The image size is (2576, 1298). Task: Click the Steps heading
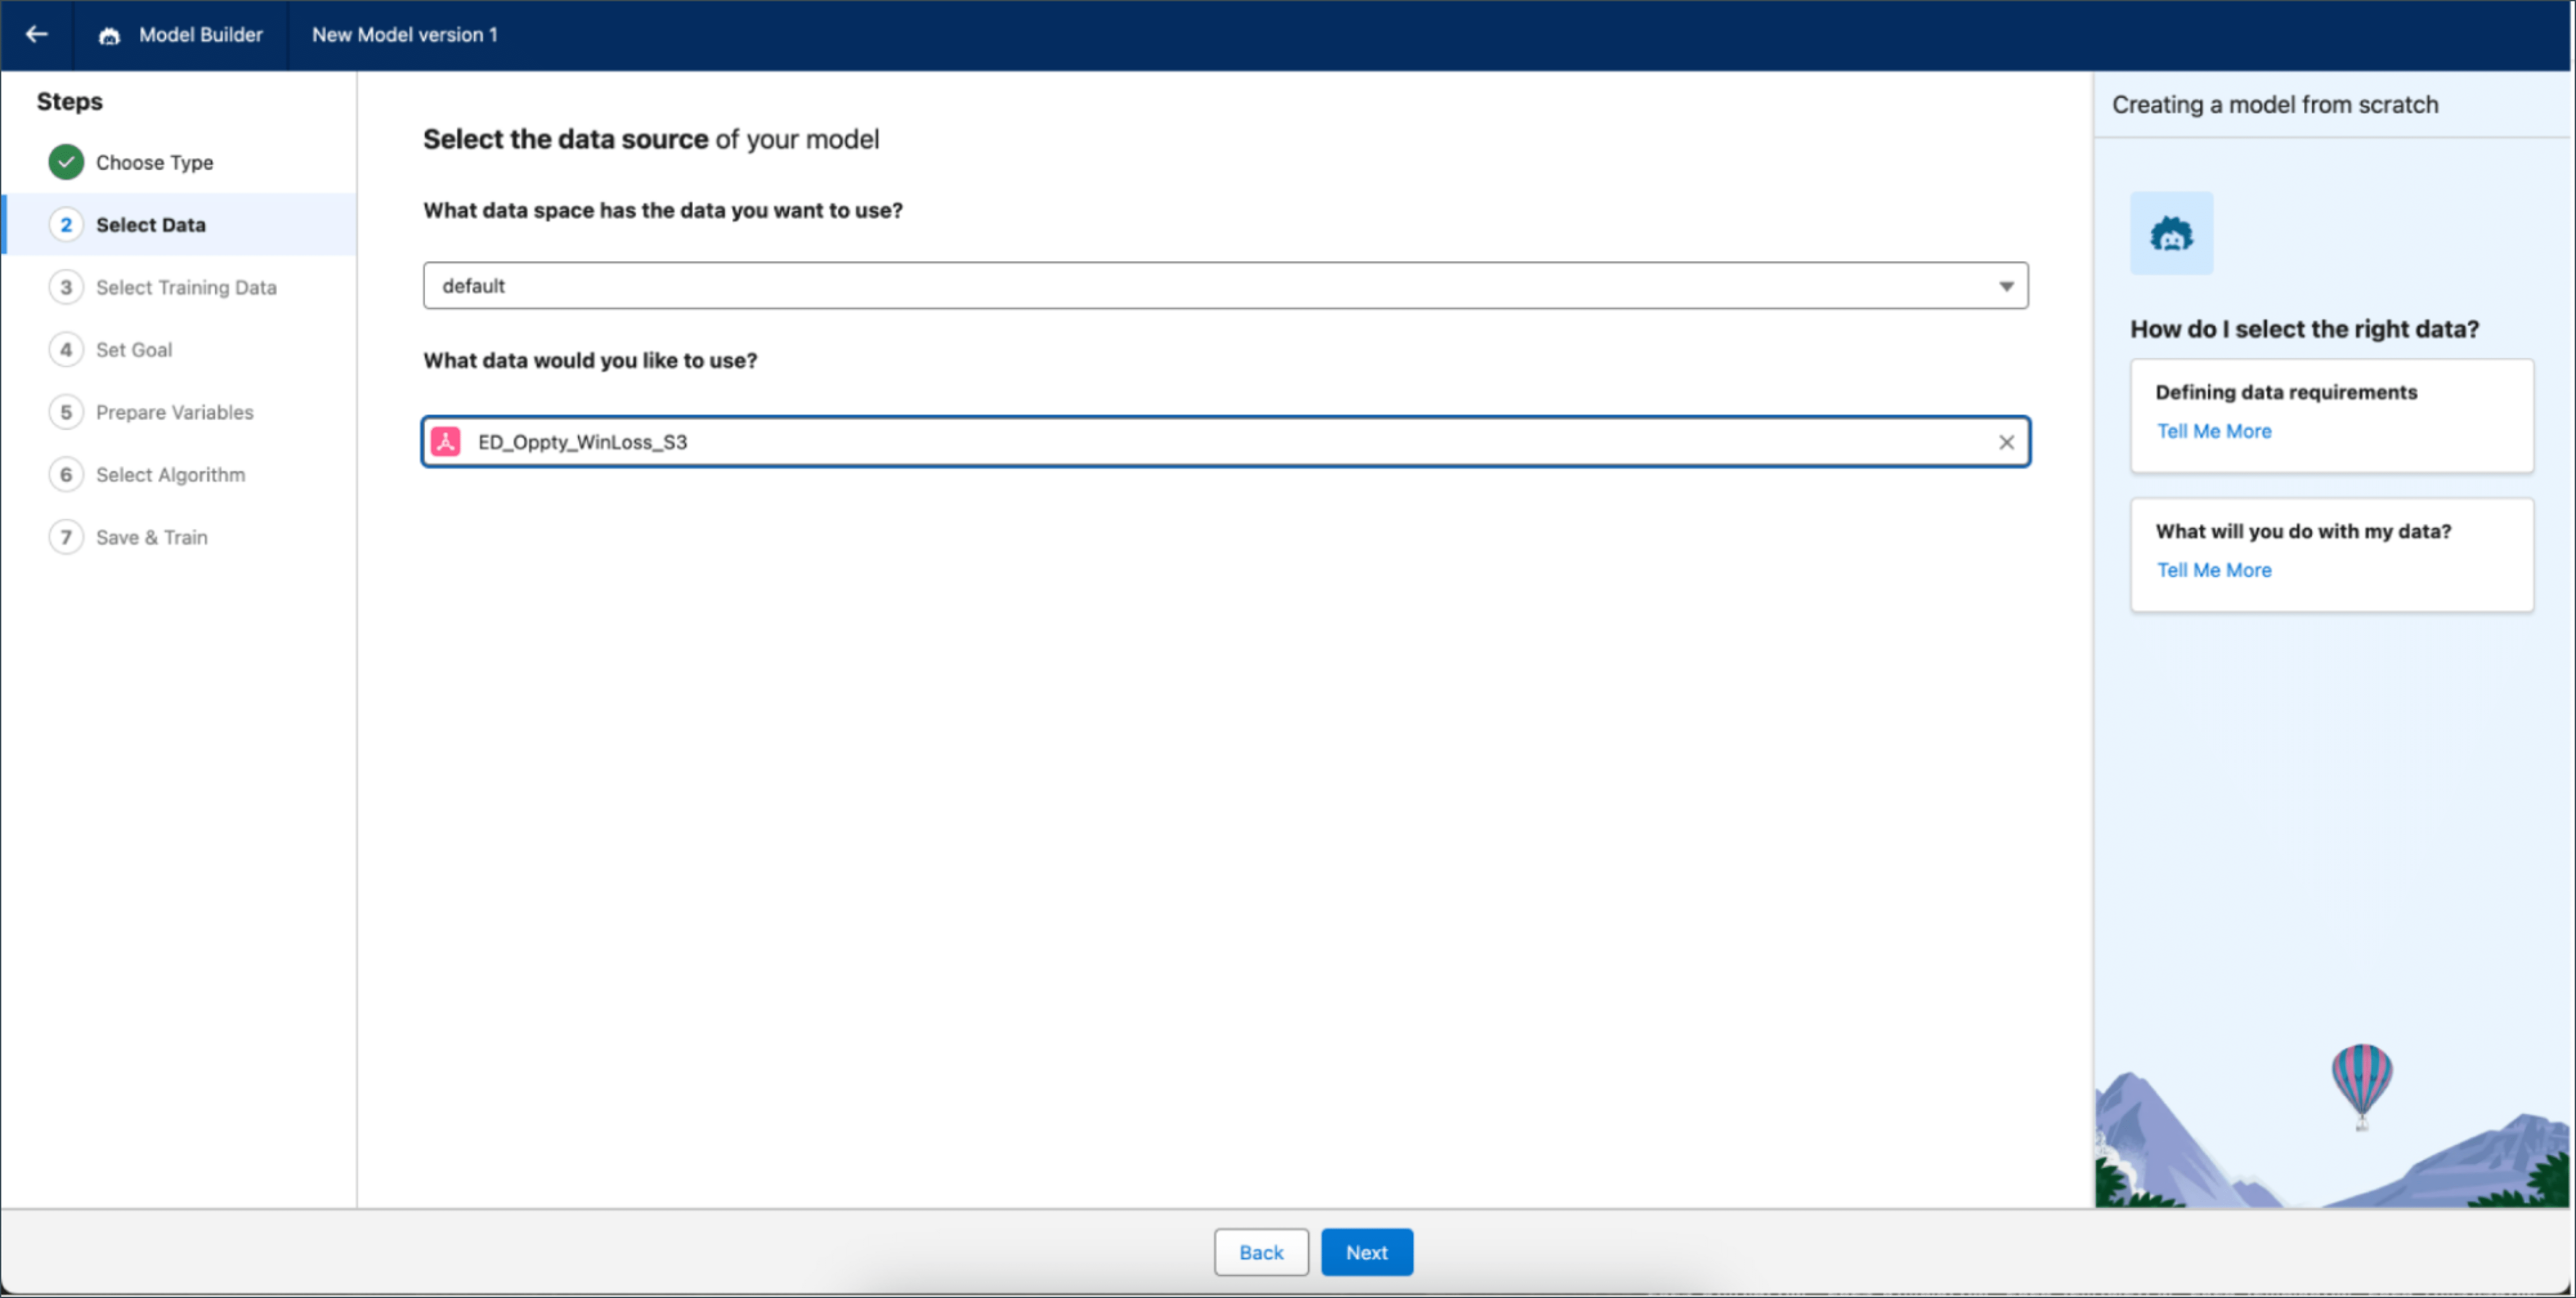70,102
